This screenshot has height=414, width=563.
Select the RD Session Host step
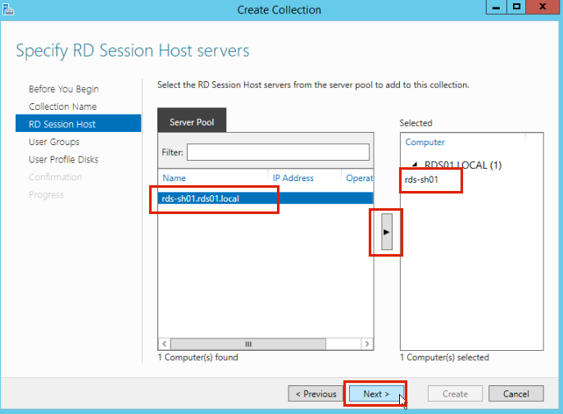62,125
